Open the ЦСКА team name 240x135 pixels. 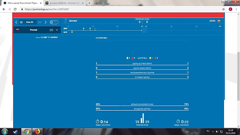[212, 21]
